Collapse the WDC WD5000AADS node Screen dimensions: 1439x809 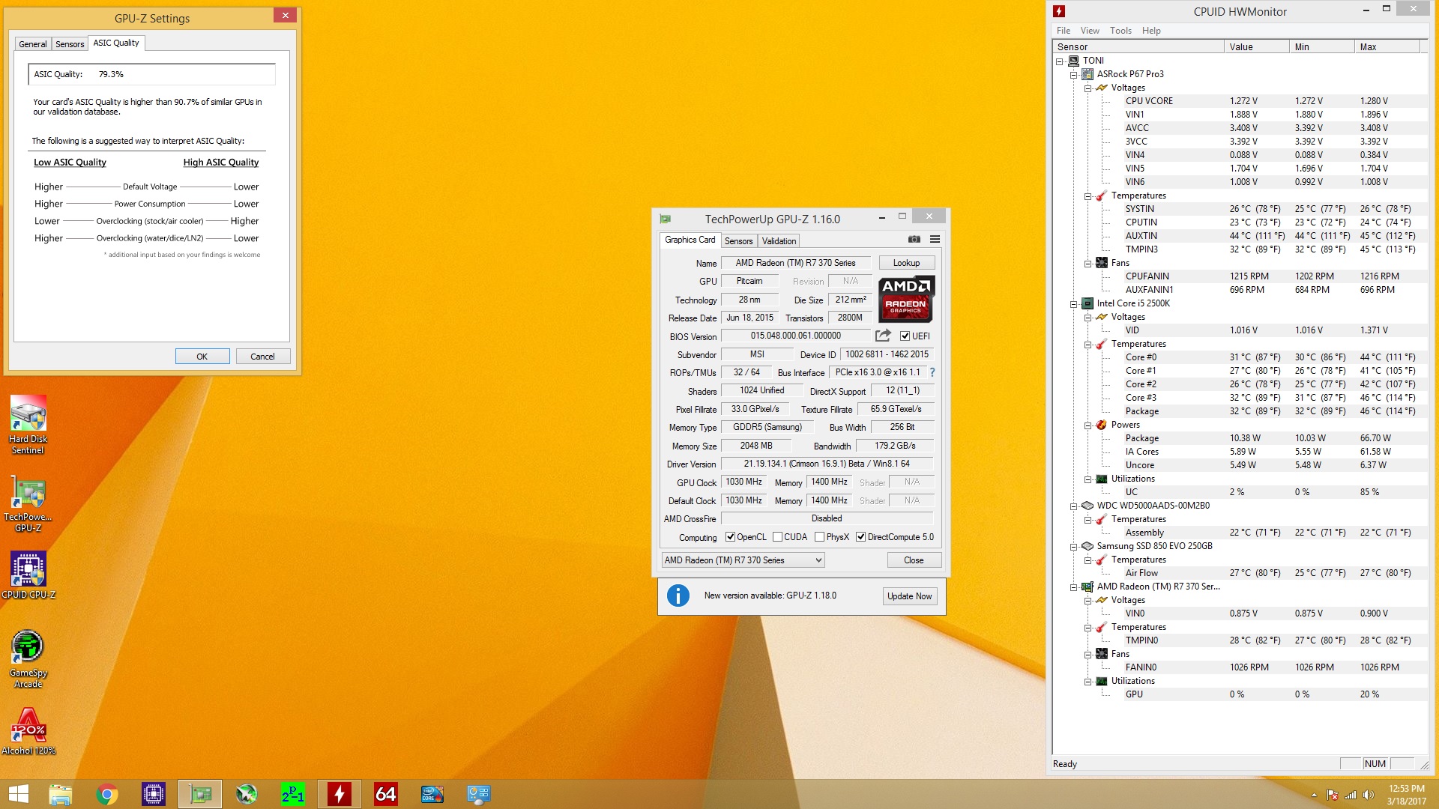click(1073, 506)
